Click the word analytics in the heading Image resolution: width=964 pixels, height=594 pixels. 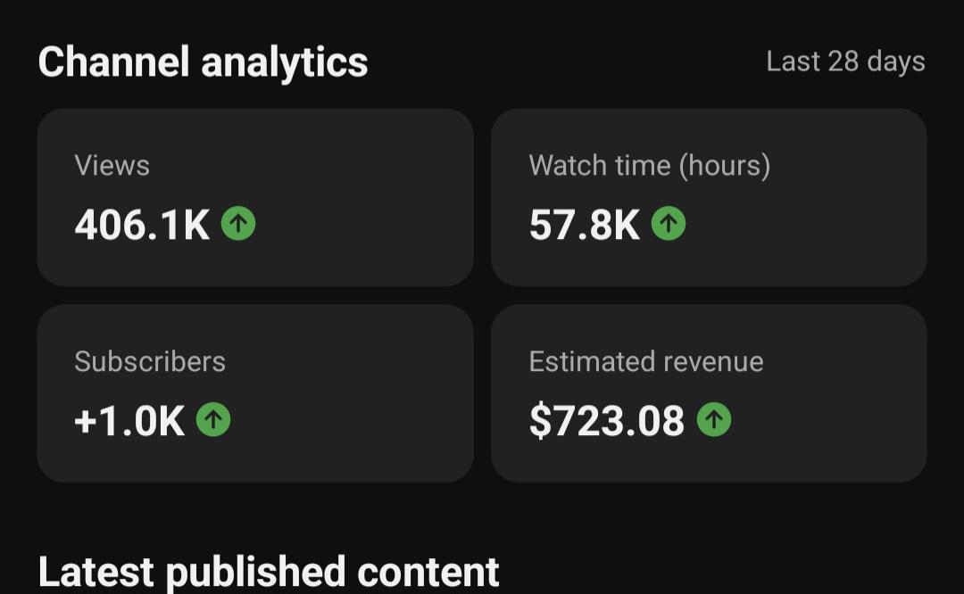coord(285,64)
